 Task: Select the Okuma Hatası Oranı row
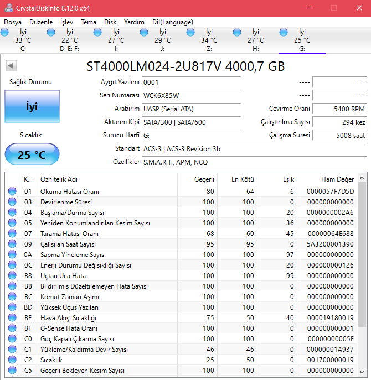click(x=181, y=192)
